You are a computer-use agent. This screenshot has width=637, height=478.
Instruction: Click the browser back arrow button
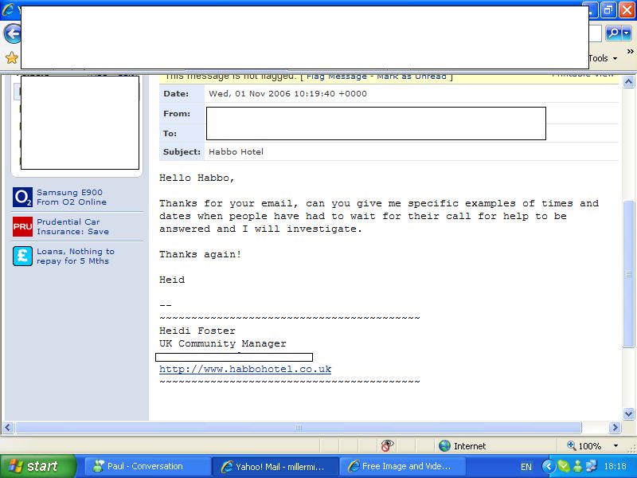(11, 33)
